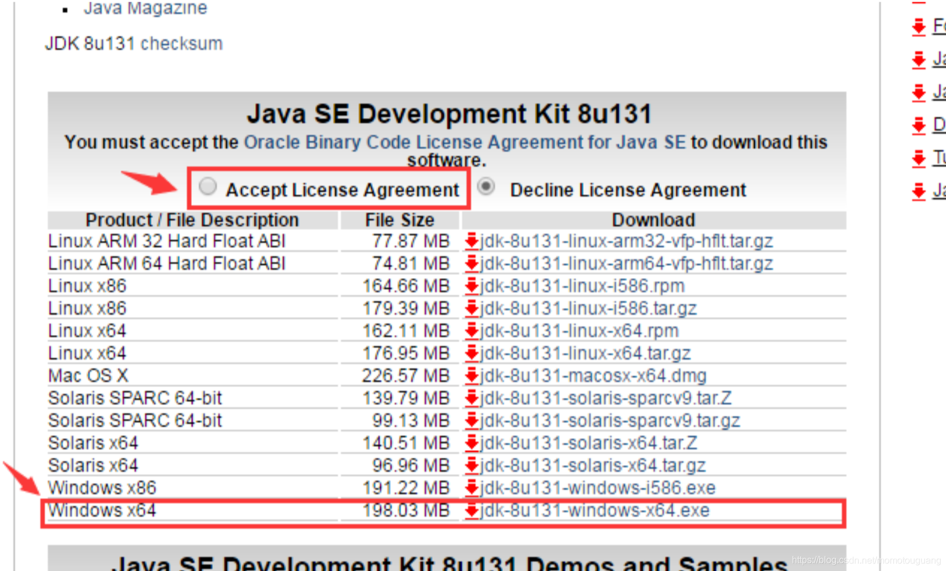Click download icon for linux-x64.rpm
The height and width of the screenshot is (571, 946).
point(472,331)
